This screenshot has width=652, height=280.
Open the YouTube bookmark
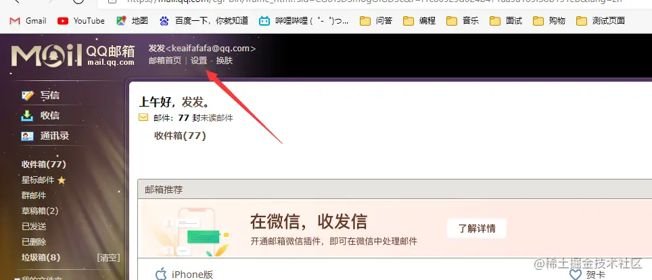tap(81, 21)
